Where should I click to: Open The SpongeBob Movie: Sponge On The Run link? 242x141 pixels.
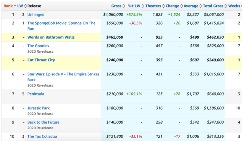61,26
